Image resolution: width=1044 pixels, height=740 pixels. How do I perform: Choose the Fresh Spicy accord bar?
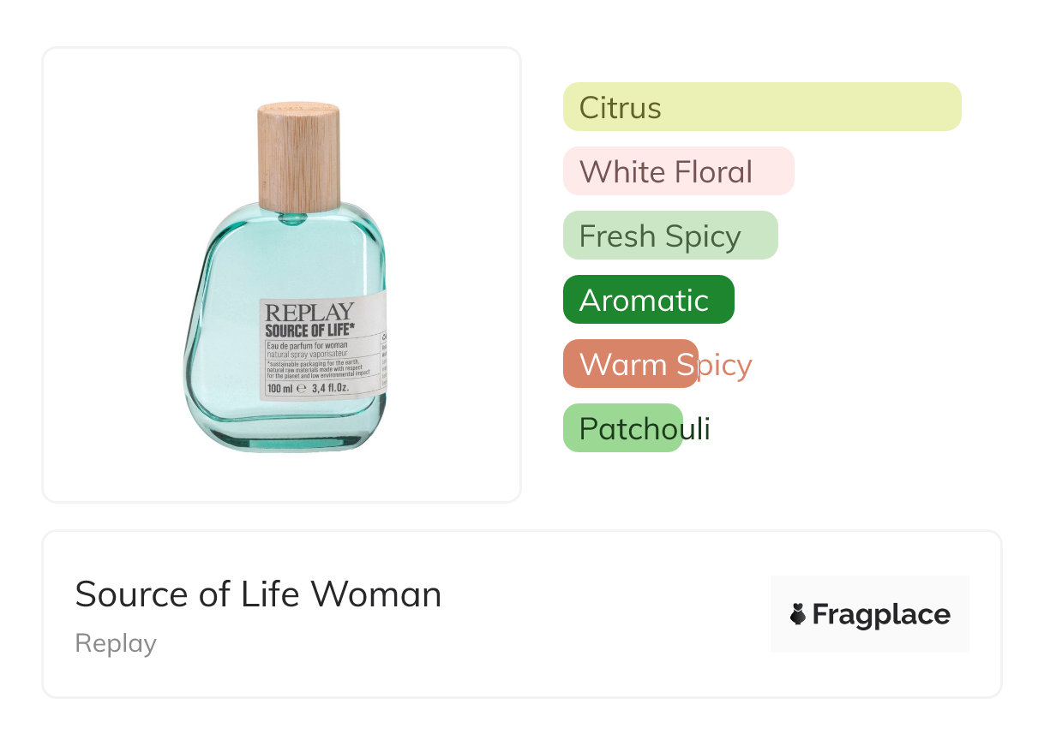[x=670, y=236]
